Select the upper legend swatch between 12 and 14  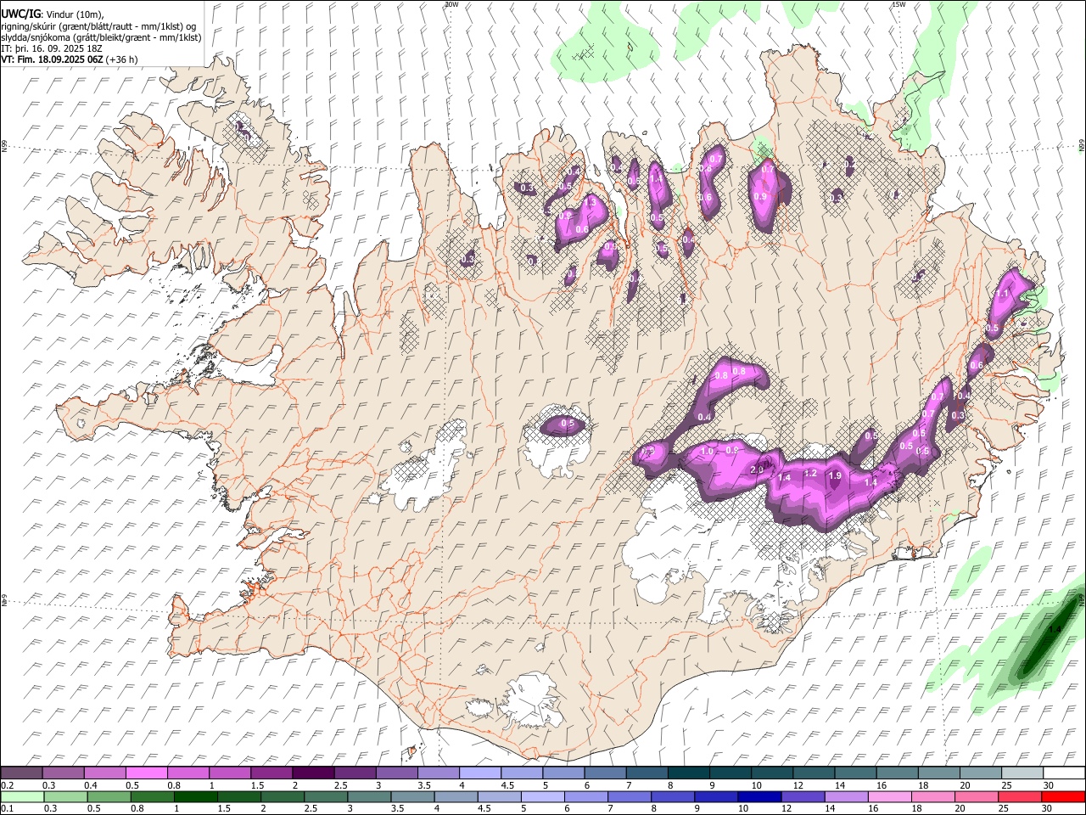(x=814, y=773)
